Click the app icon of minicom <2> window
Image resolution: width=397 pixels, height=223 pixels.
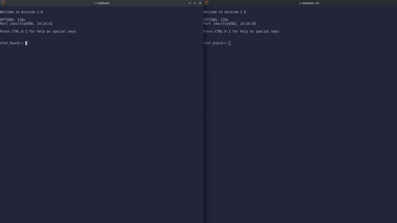point(206,3)
